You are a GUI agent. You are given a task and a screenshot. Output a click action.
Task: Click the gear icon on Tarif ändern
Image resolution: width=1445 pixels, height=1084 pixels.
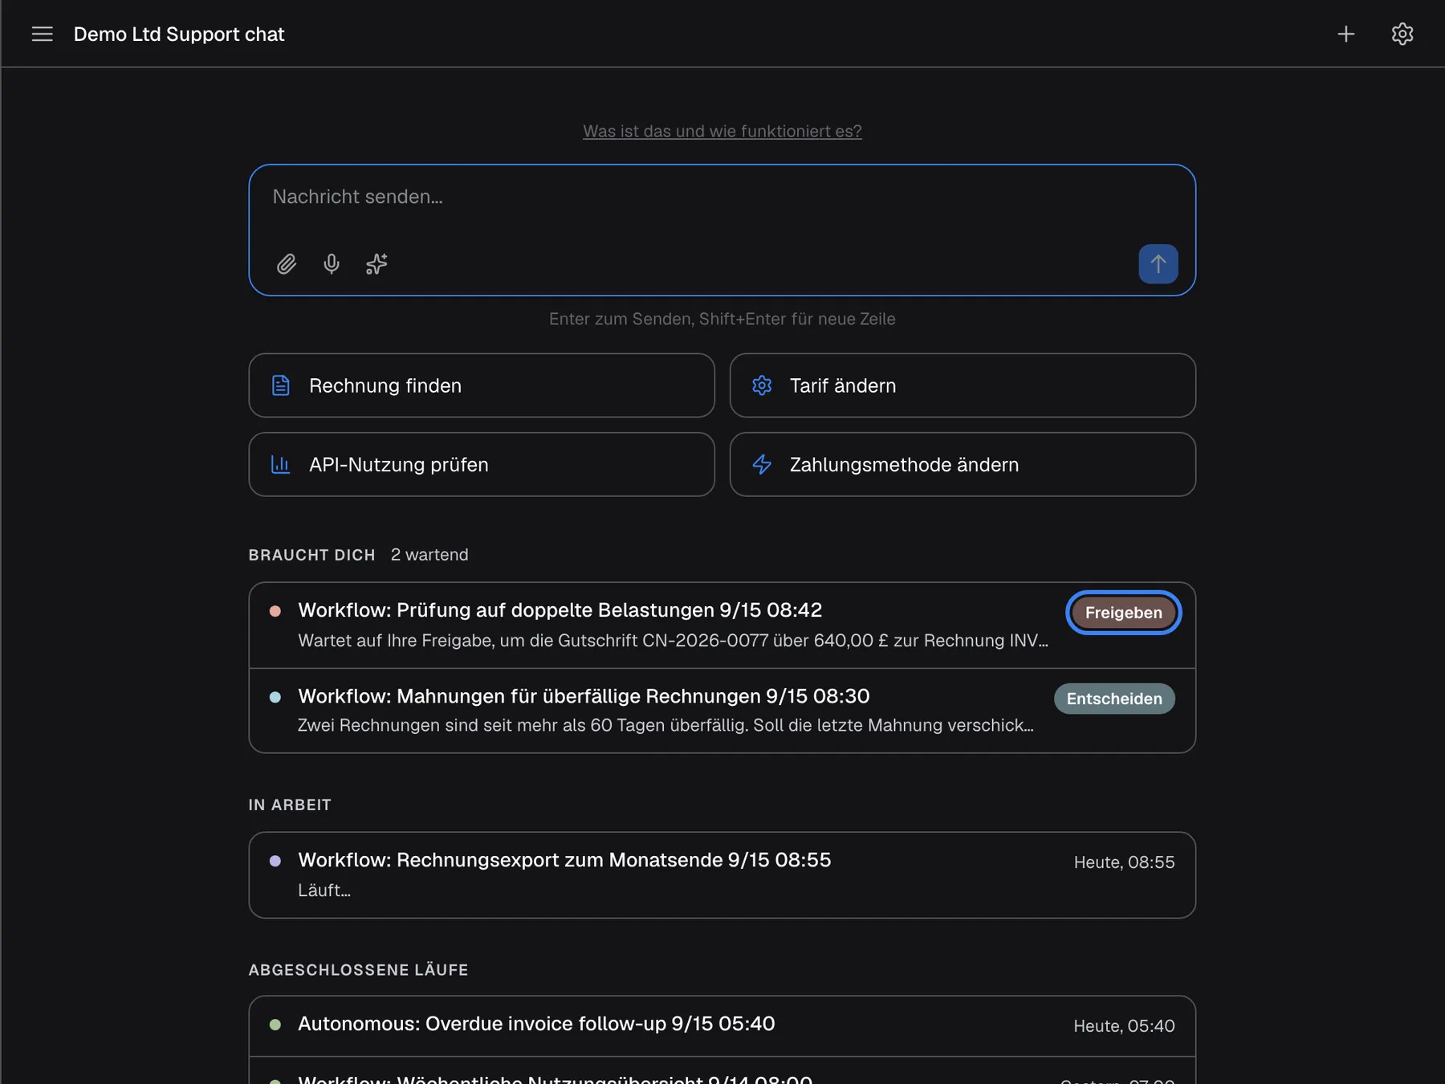[x=762, y=385]
